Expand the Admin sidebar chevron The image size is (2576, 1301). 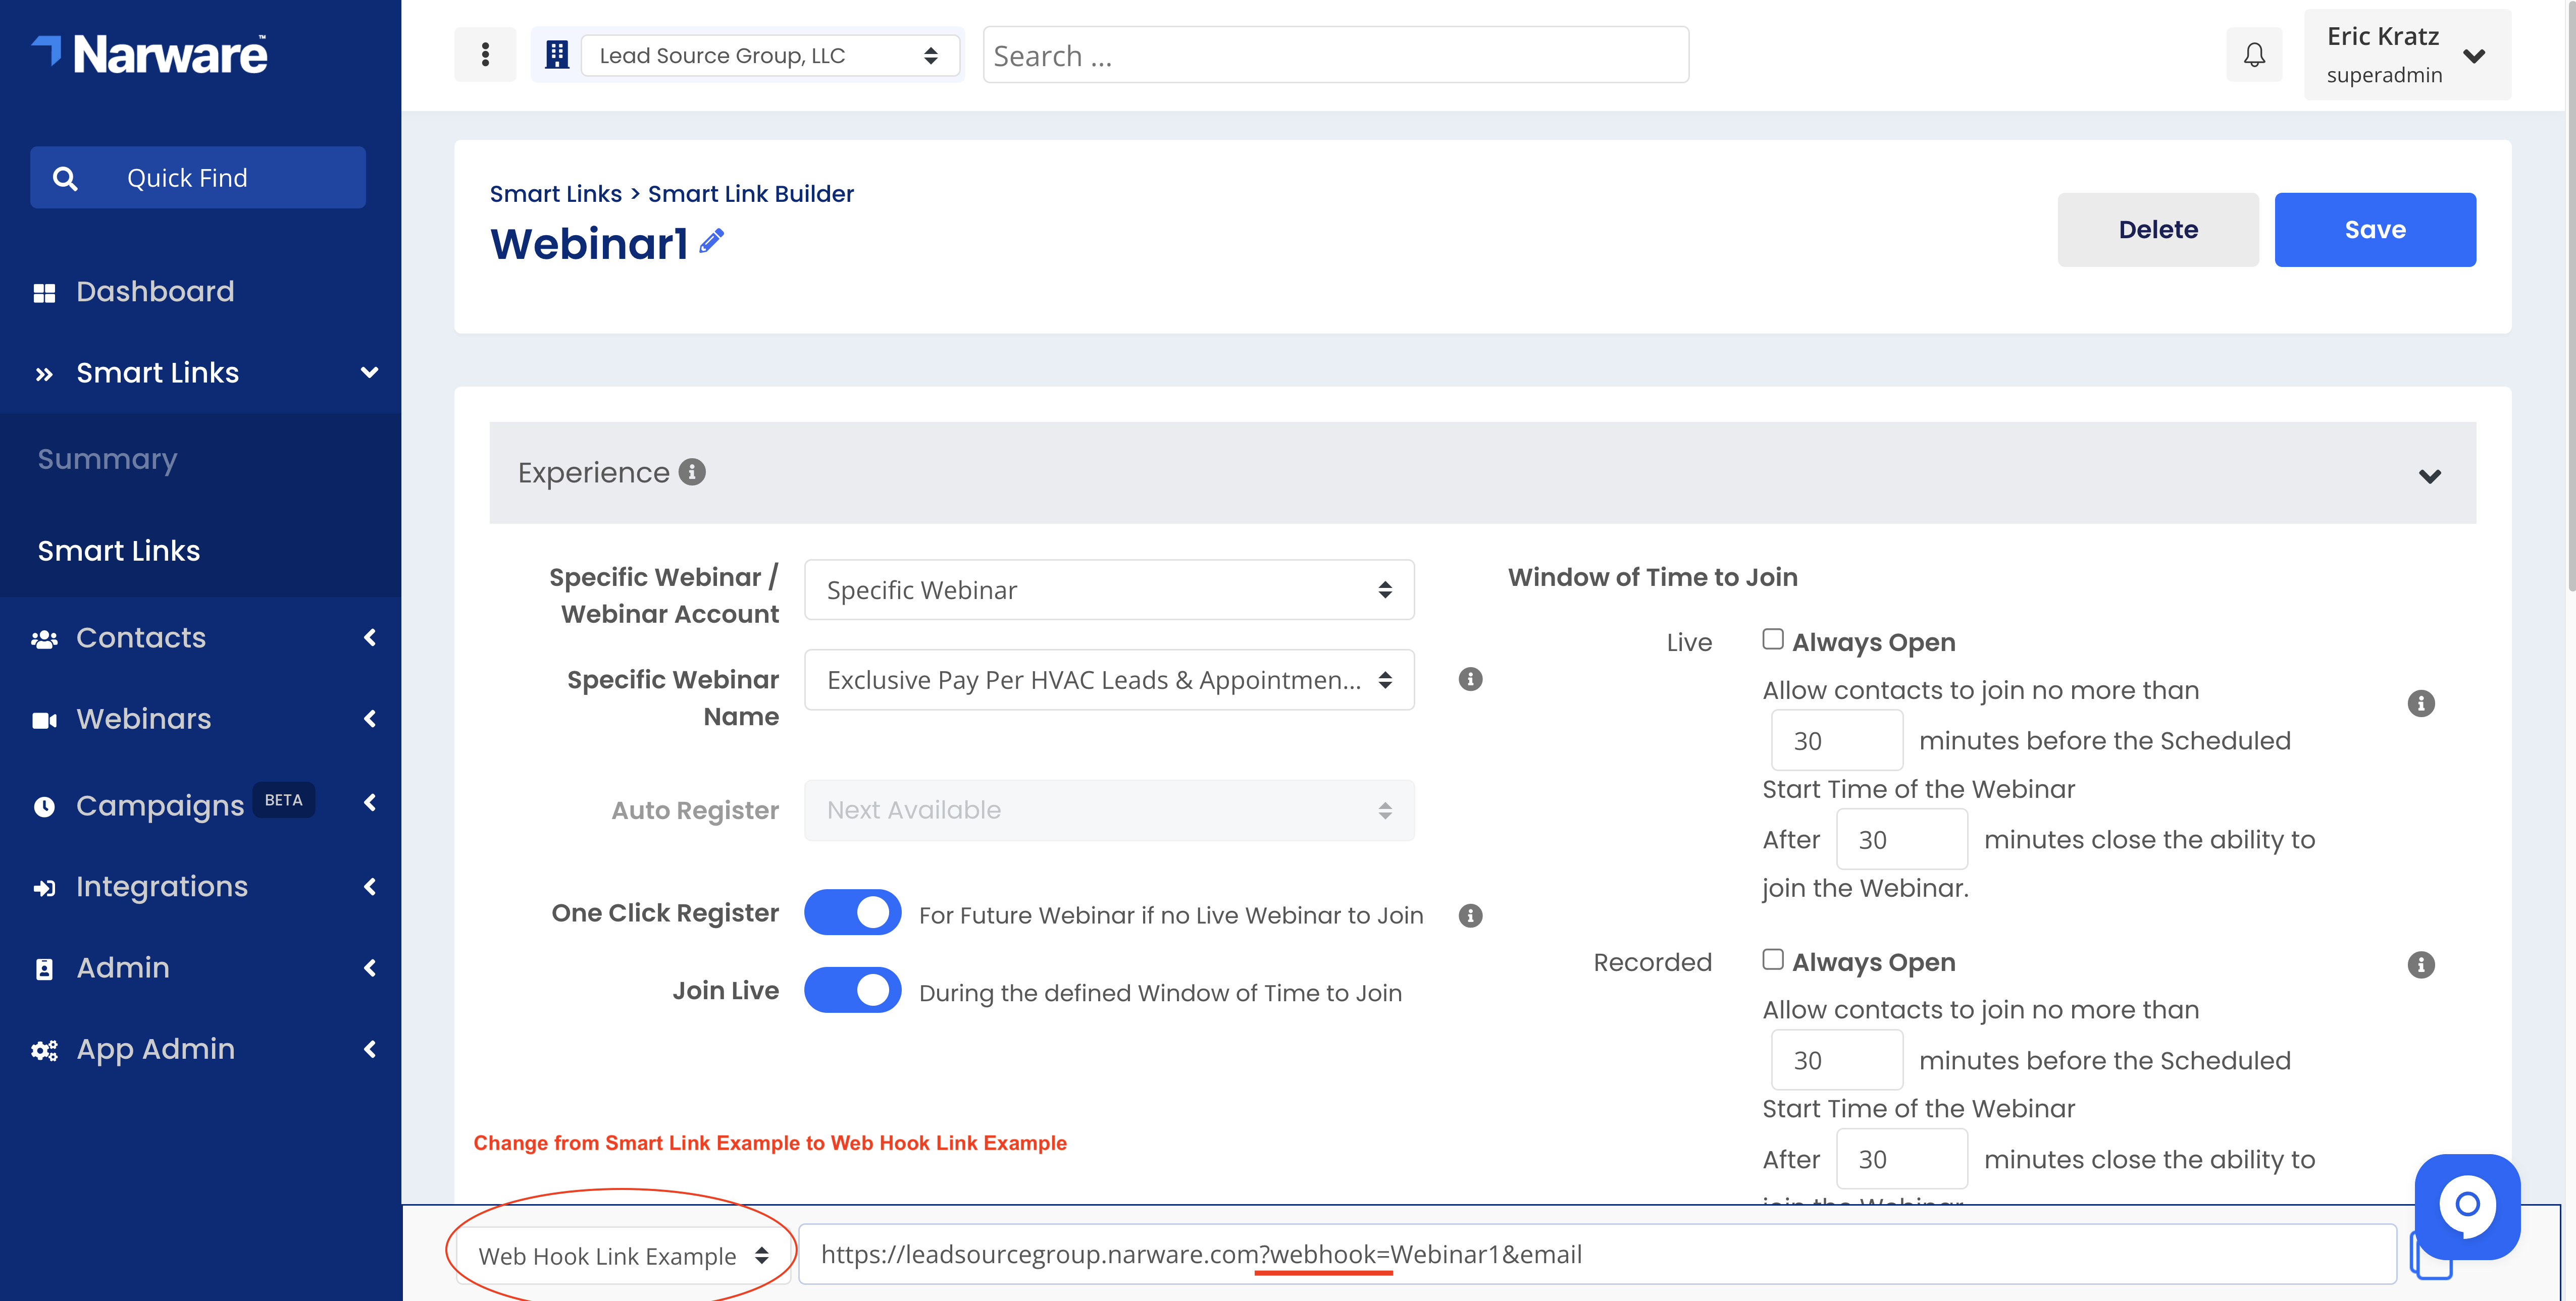pyautogui.click(x=370, y=967)
